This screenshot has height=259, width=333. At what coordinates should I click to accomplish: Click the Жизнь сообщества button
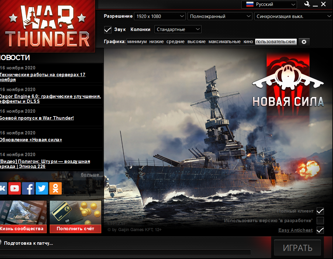(23, 229)
